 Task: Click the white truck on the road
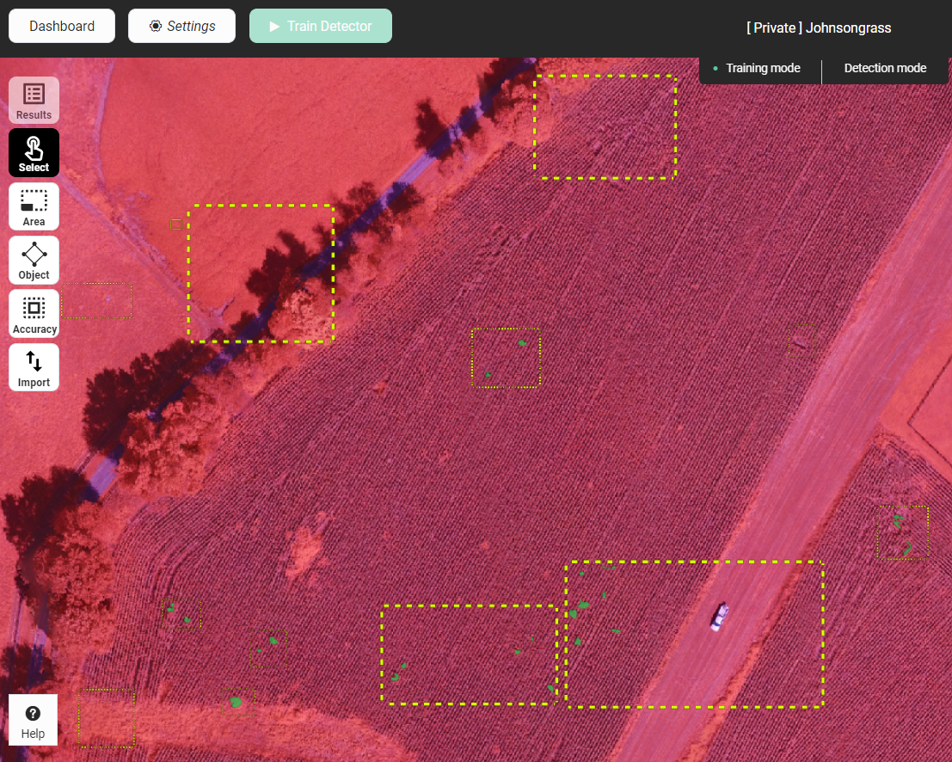[x=719, y=616]
